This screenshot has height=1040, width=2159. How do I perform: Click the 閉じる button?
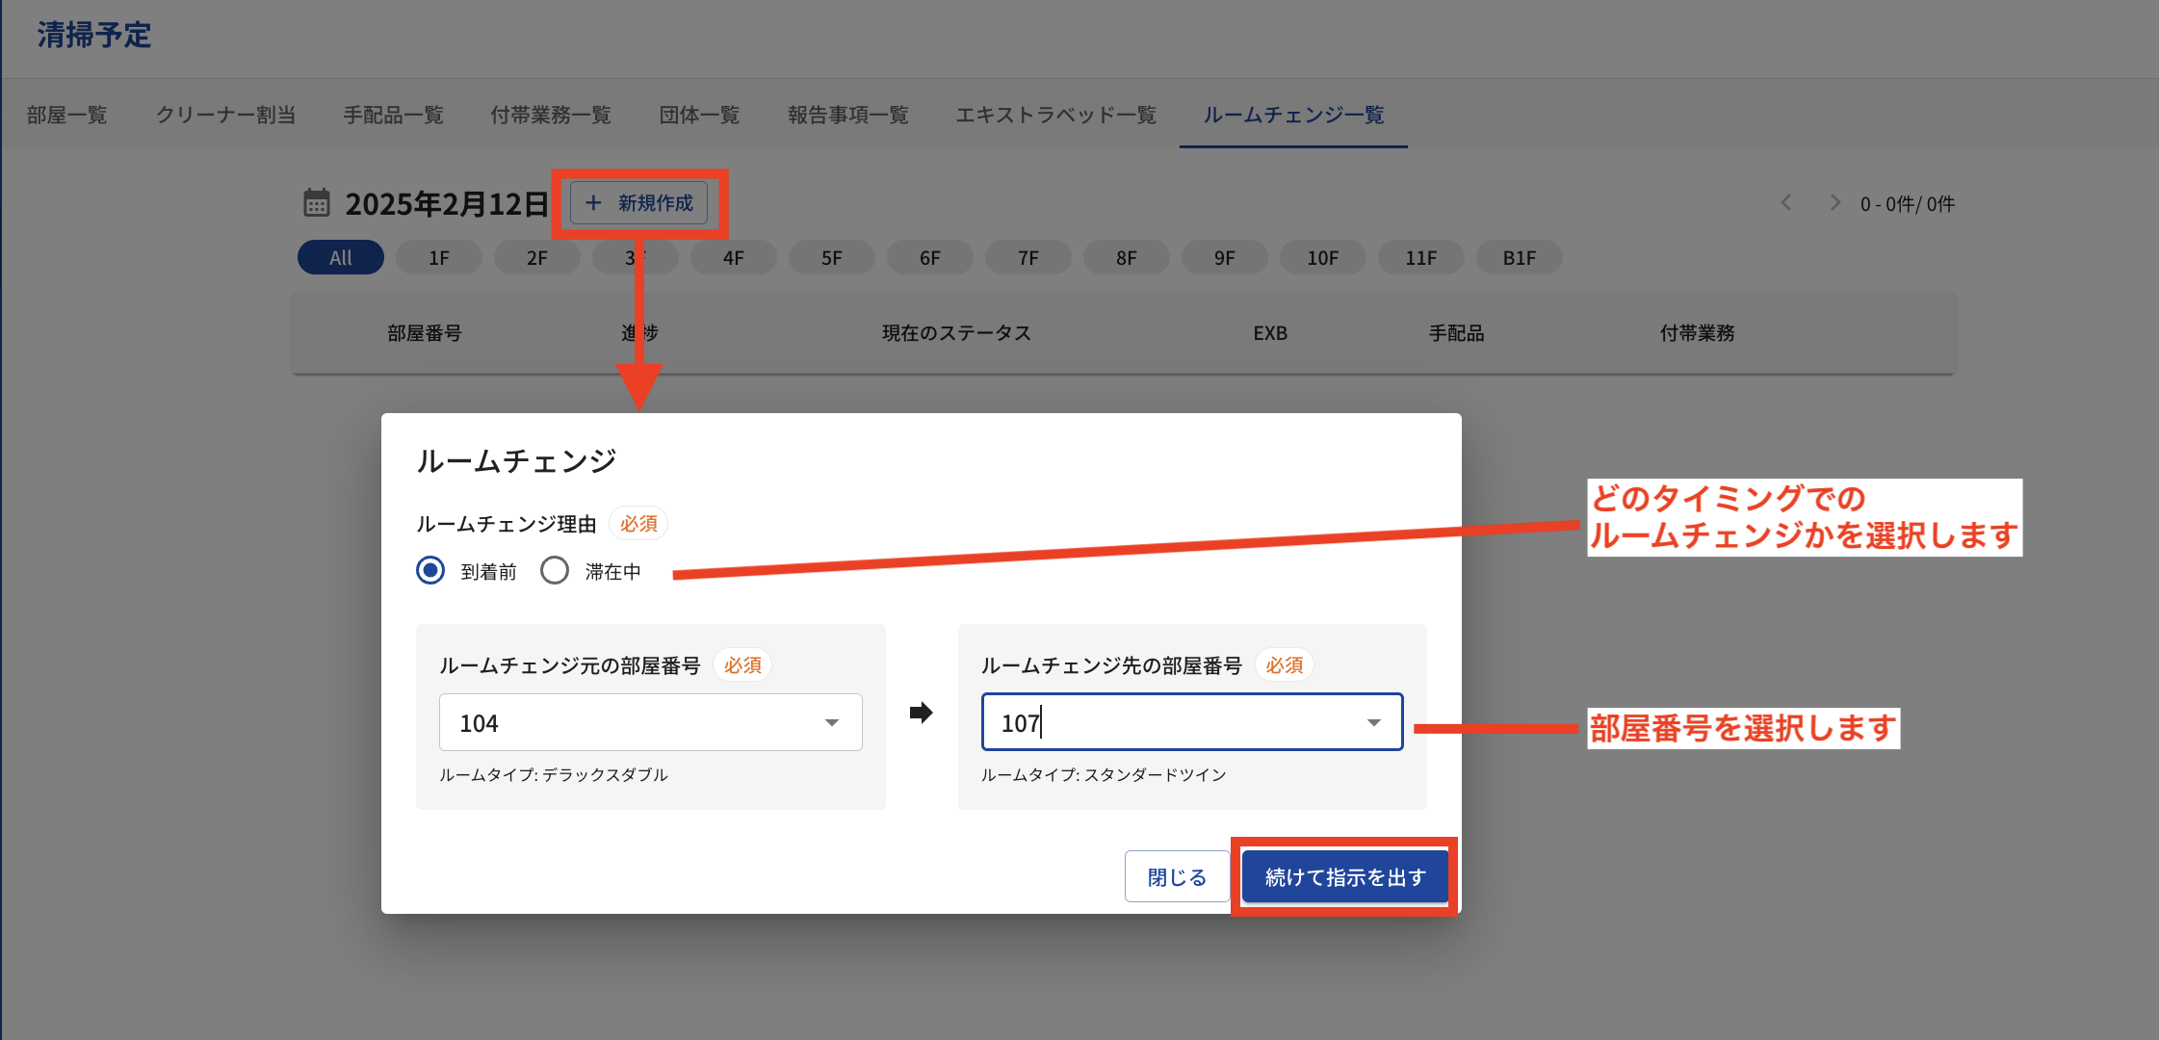[x=1177, y=877]
